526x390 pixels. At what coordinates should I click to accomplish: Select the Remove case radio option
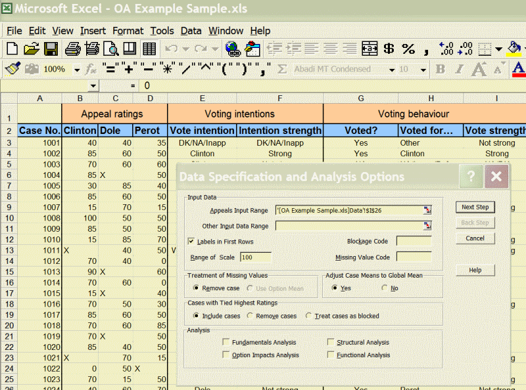point(196,288)
